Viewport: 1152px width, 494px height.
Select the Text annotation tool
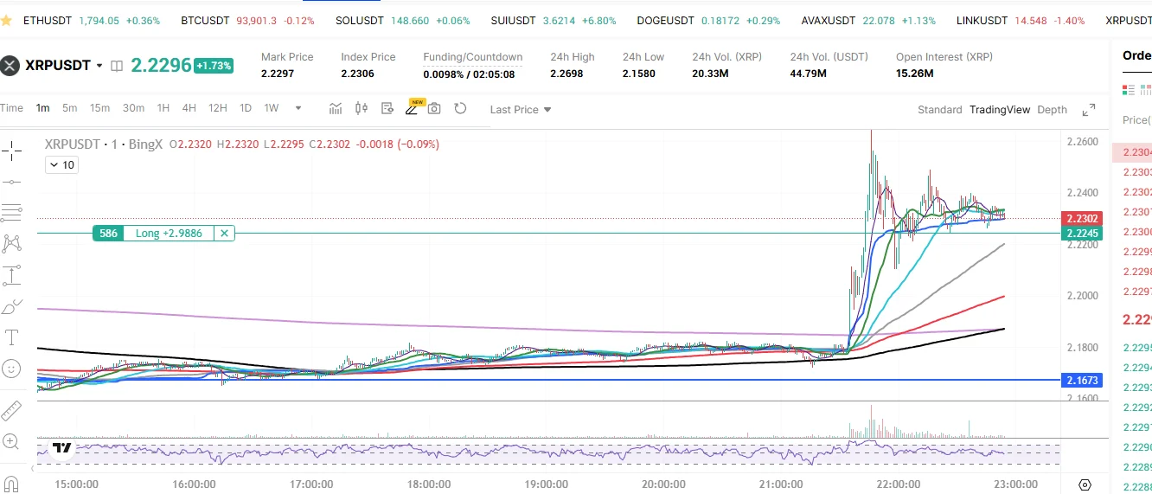point(11,337)
